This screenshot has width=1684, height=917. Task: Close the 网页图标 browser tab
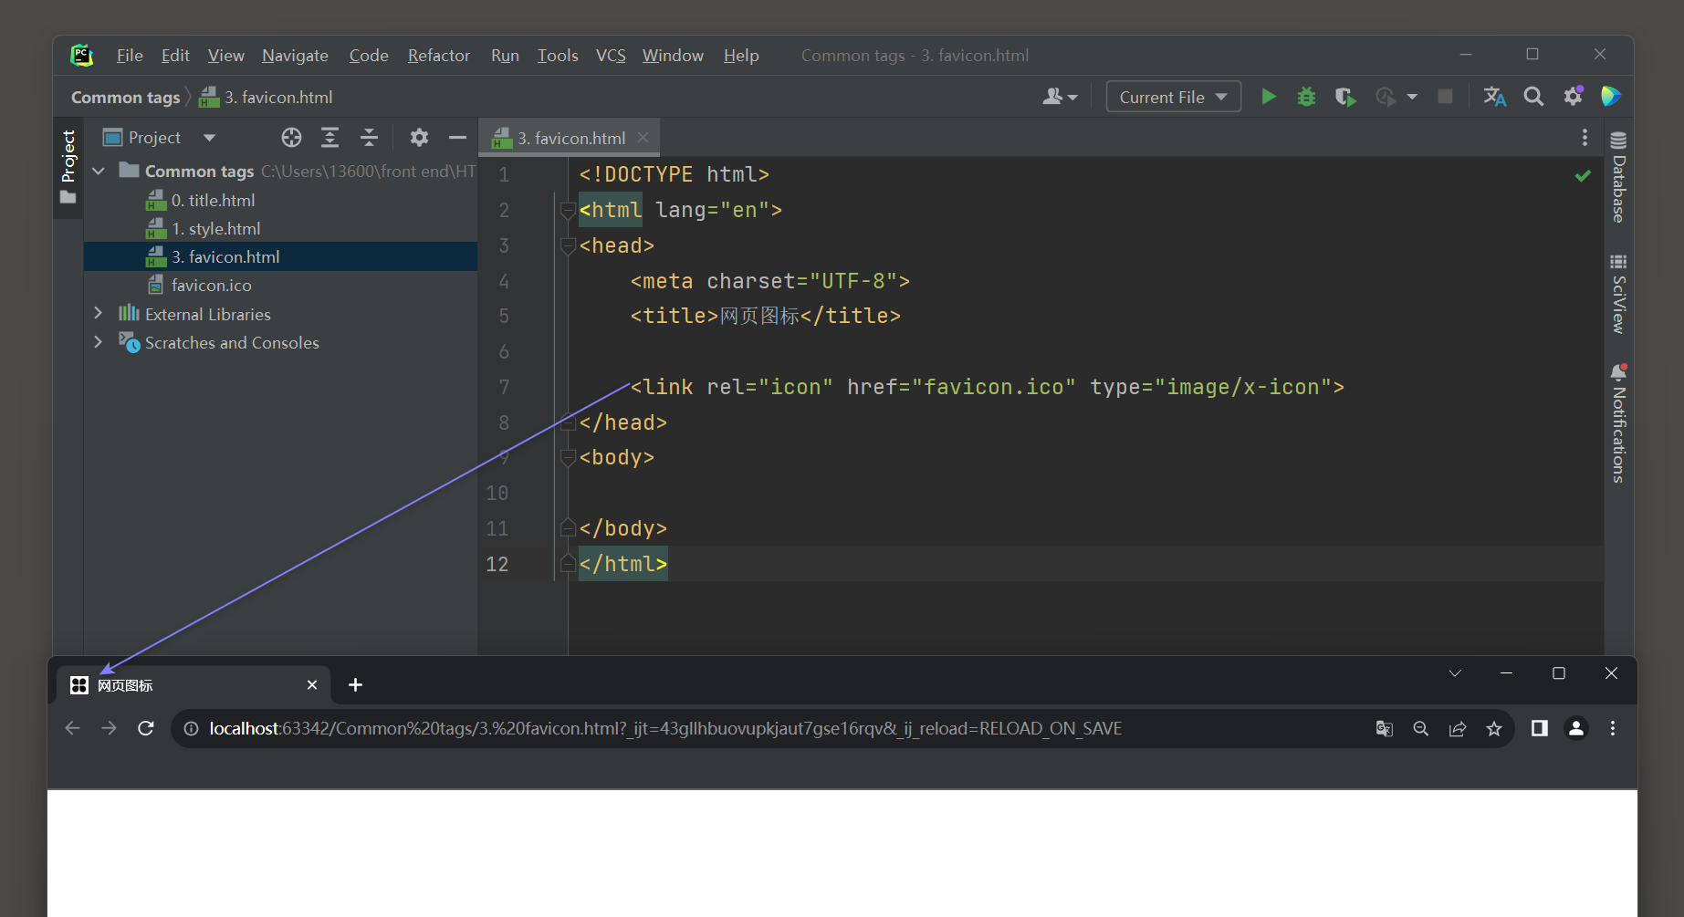312,684
